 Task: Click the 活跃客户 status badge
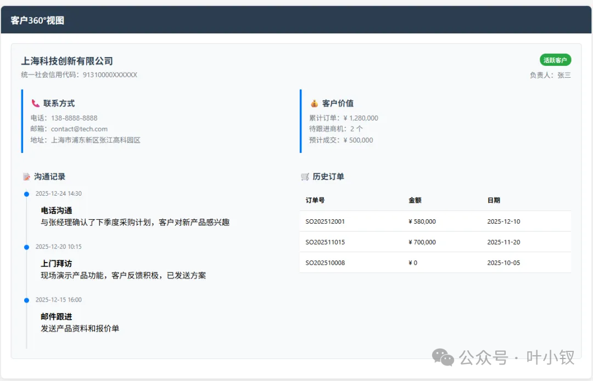click(555, 60)
